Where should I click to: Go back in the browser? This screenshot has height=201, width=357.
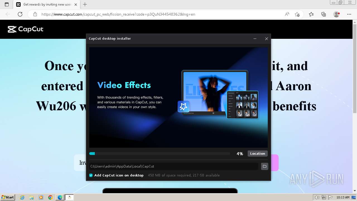8,14
